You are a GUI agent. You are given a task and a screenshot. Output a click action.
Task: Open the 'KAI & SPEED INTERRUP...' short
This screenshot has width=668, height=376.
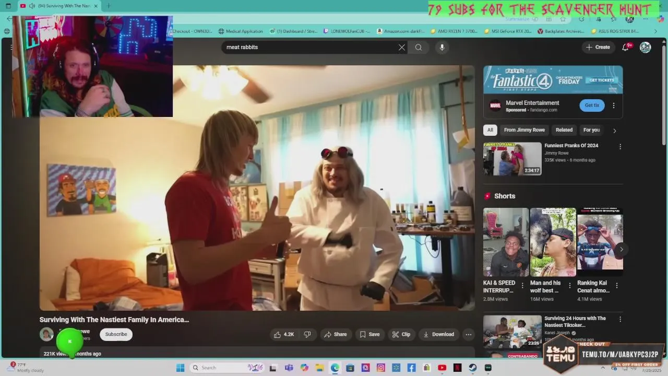(x=506, y=242)
